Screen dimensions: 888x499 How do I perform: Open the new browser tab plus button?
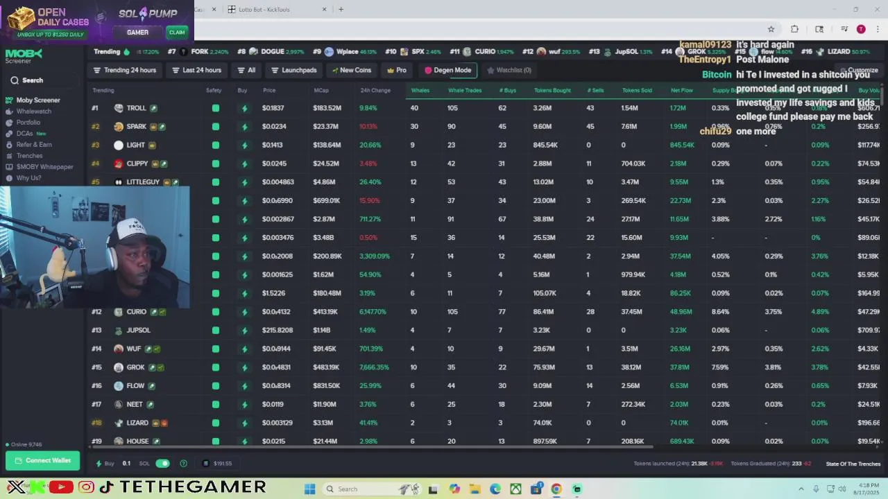click(341, 10)
